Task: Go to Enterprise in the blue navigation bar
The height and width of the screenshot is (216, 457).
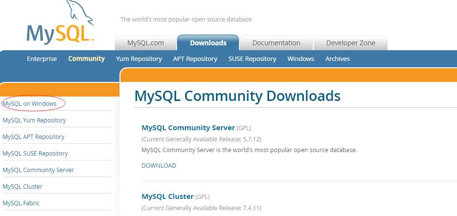Action: 41,59
